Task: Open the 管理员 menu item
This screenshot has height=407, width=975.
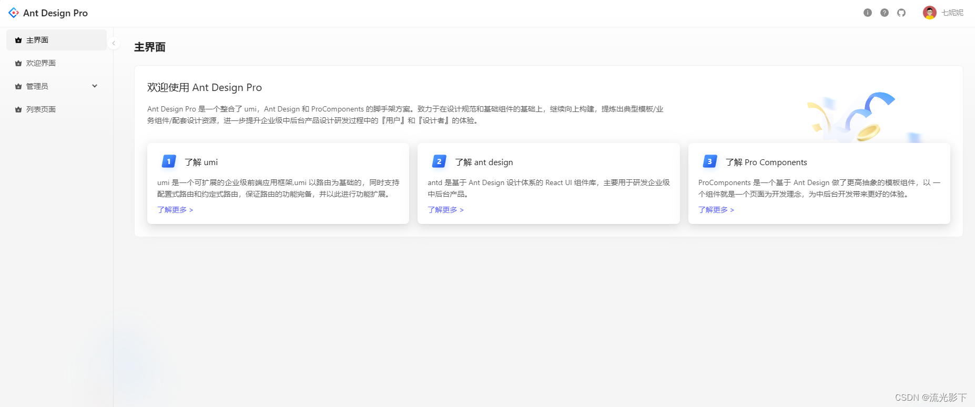Action: (56, 86)
